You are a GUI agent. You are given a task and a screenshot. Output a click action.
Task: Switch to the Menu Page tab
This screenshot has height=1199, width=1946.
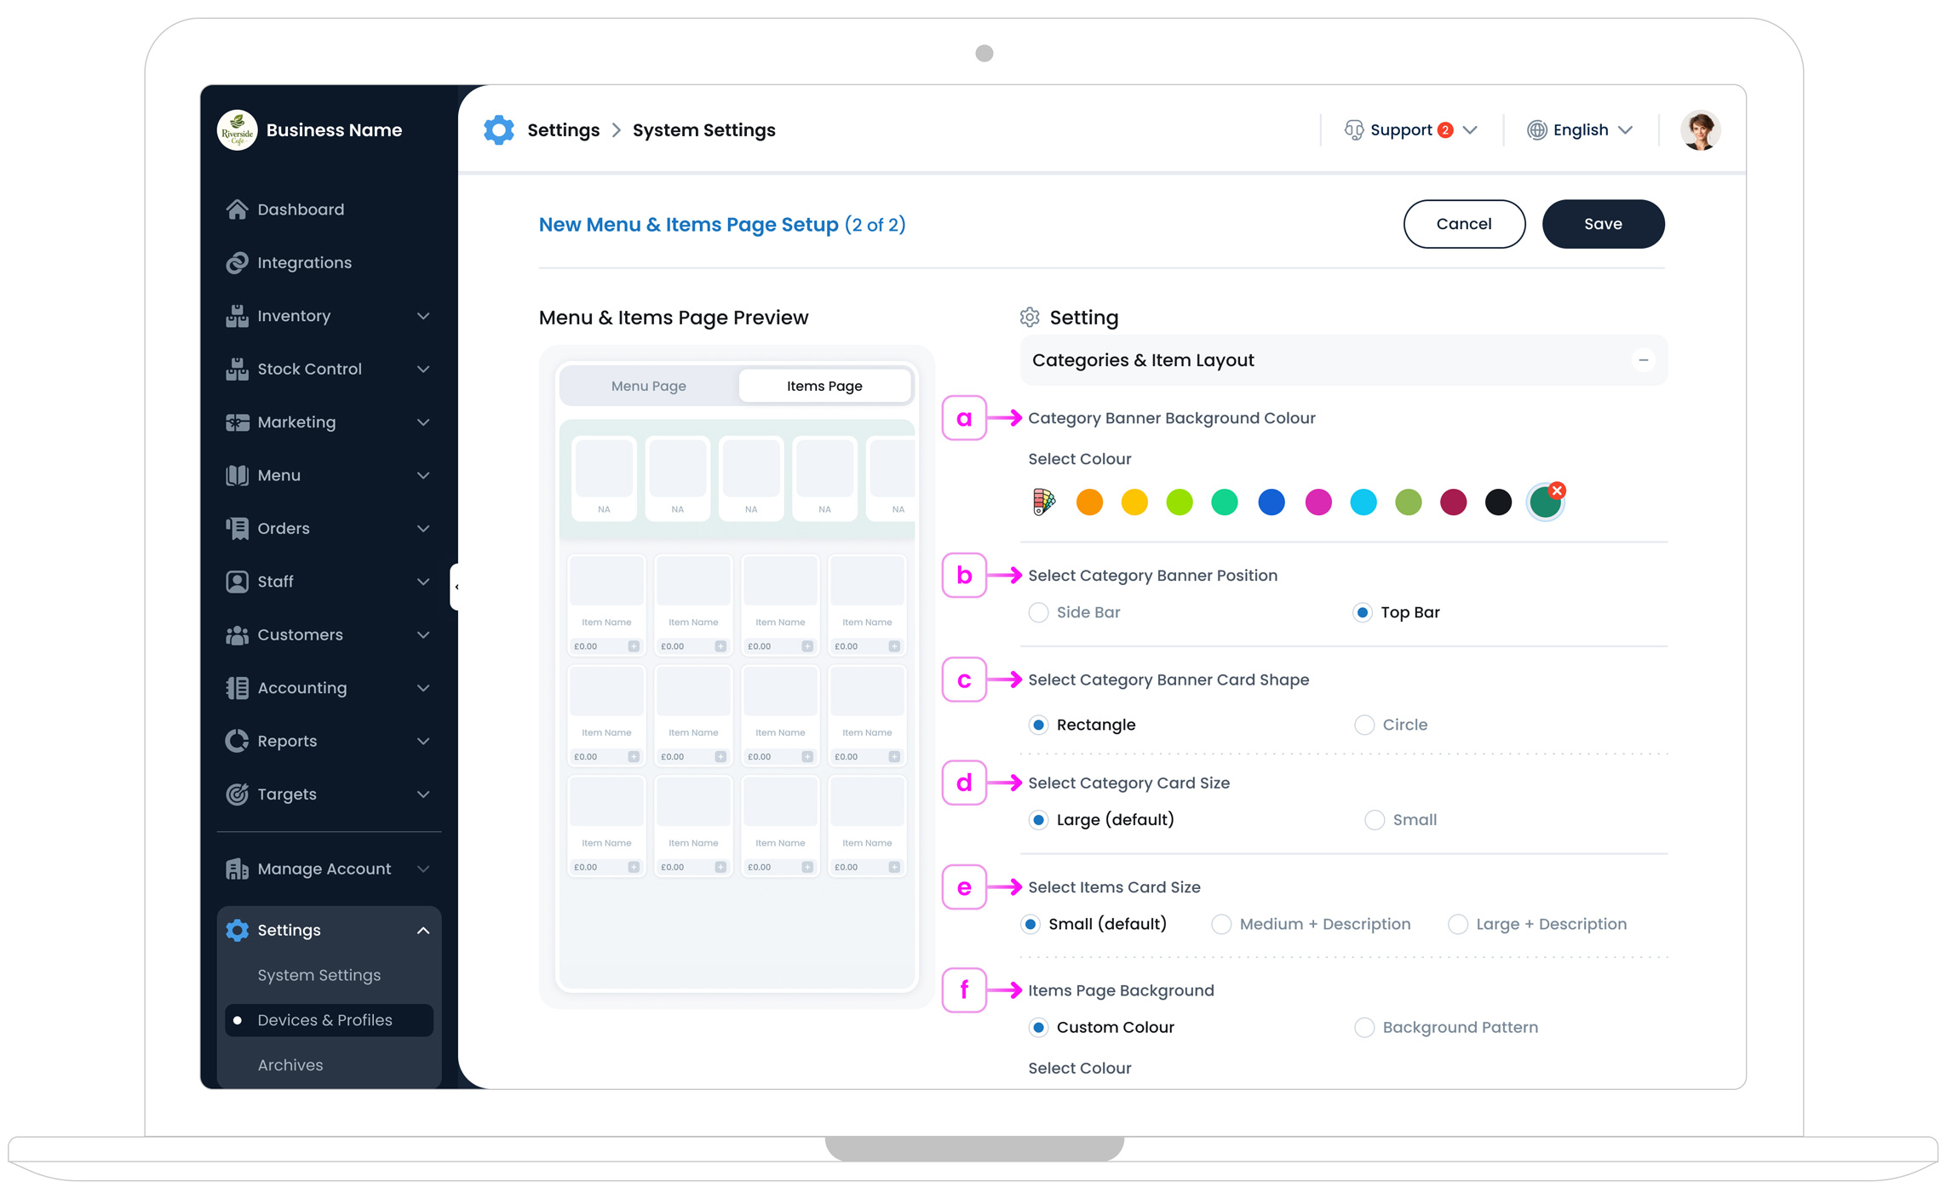coord(648,385)
